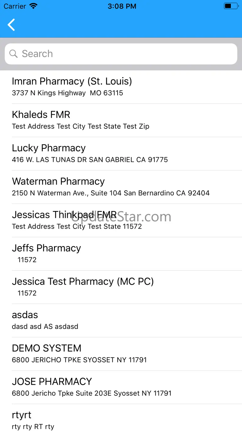Tap Carrier label in status bar
Viewport: 242px width, 431px height.
(x=15, y=6)
